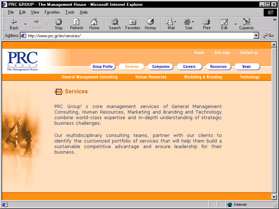
Task: Expand the Back history dropdown arrow
Action: (25, 24)
